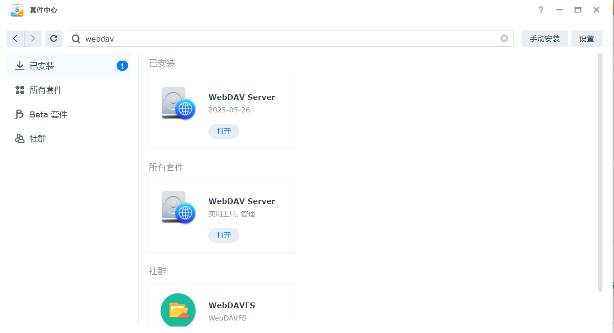Click the WebDAV Server title in 所有套件
Viewport: 614px width, 333px height.
click(x=242, y=201)
